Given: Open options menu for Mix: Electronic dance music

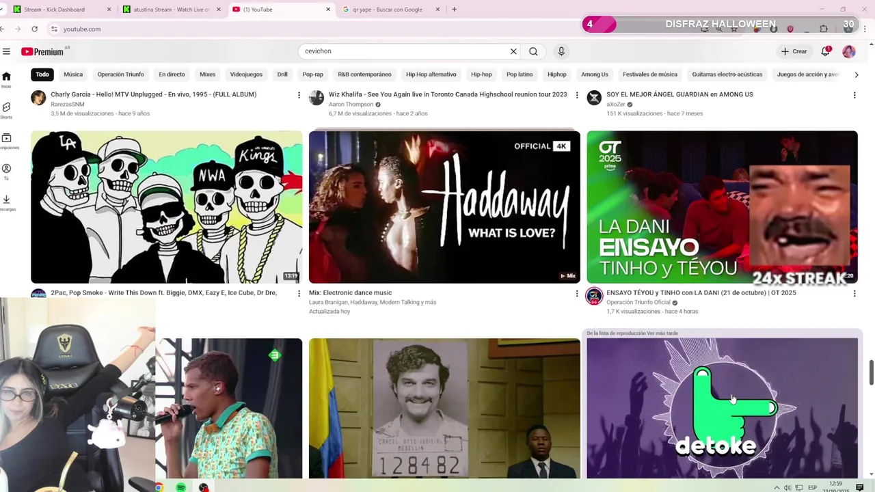Looking at the screenshot, I should click(576, 293).
